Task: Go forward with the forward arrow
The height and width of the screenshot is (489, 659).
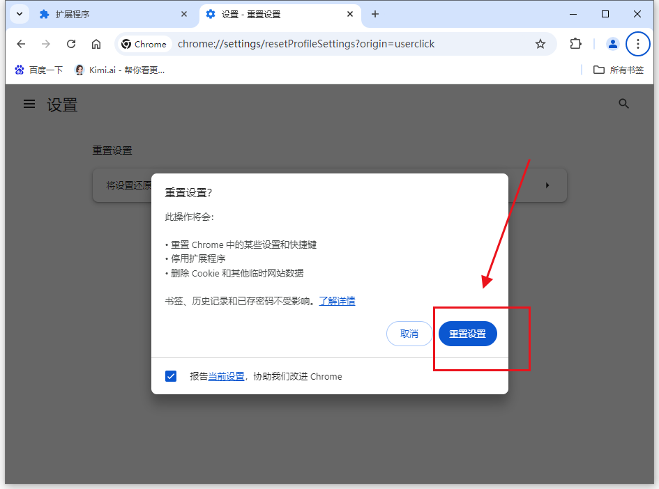Action: tap(46, 44)
